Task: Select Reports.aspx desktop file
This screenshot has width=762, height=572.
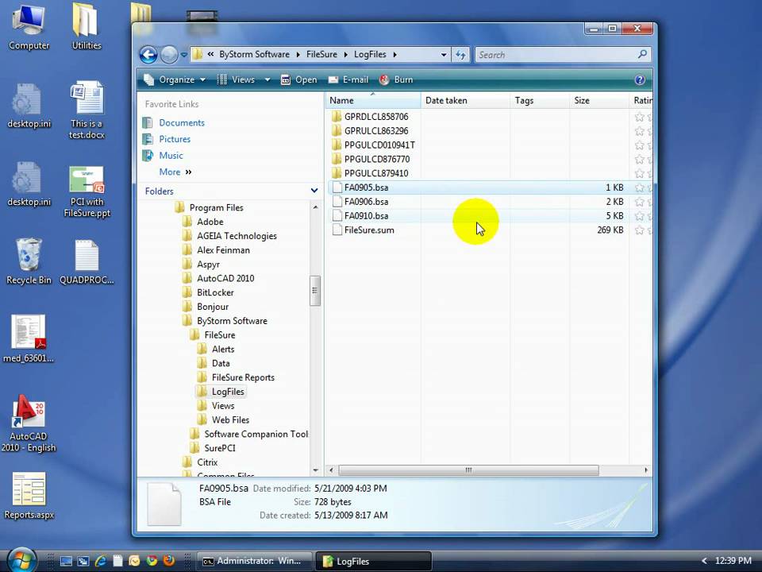Action: point(29,496)
